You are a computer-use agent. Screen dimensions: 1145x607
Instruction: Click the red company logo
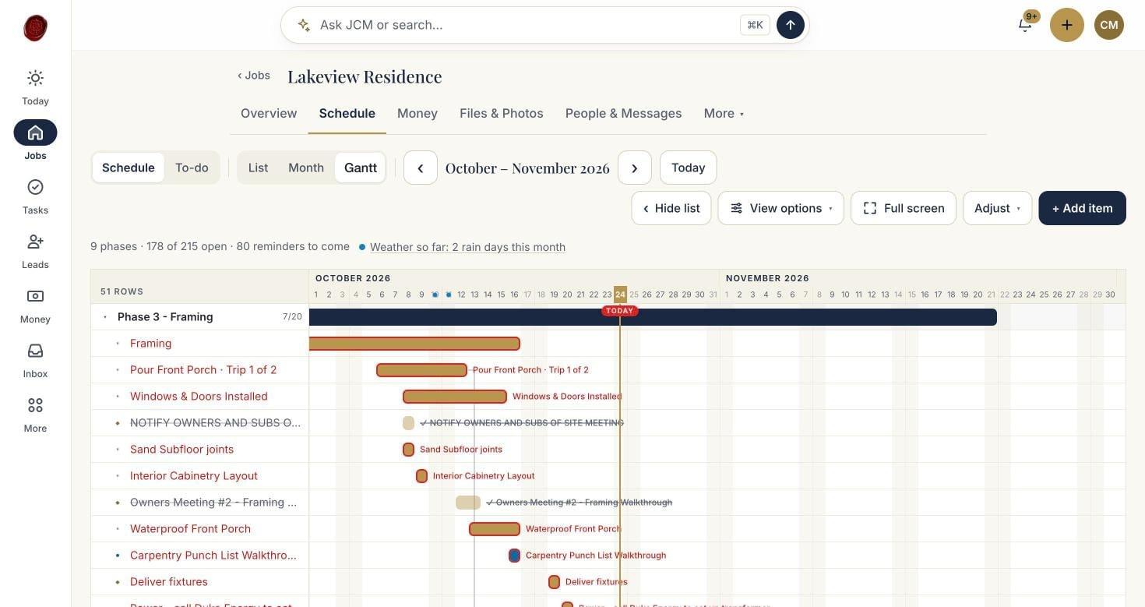[x=35, y=28]
